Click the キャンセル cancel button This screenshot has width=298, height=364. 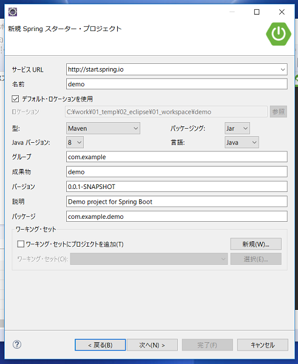coord(263,345)
